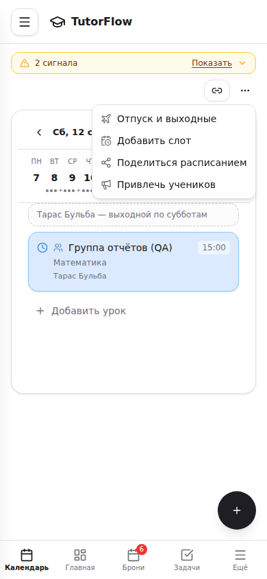Open the hamburger menu button
The height and width of the screenshot is (579, 267).
[x=25, y=22]
